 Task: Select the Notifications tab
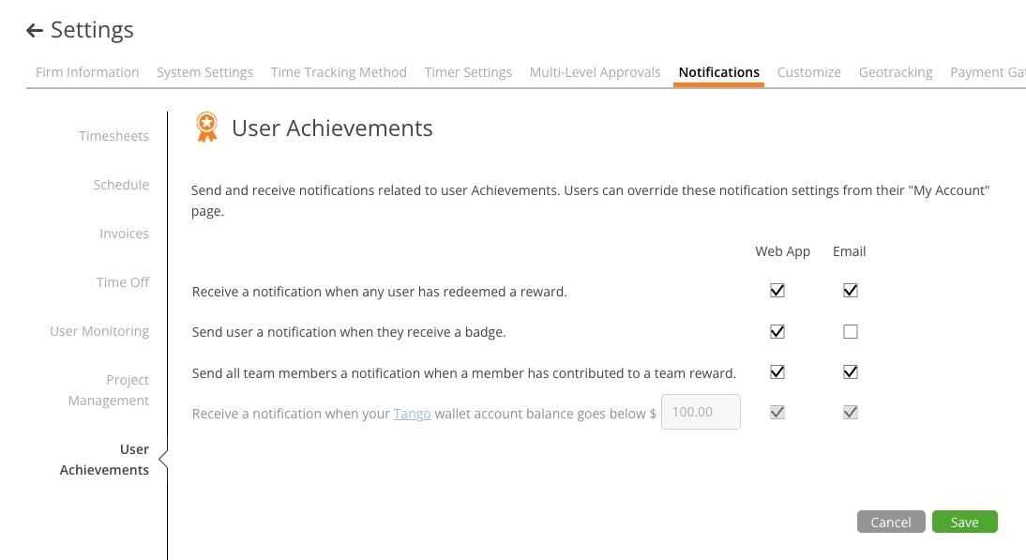pyautogui.click(x=718, y=72)
